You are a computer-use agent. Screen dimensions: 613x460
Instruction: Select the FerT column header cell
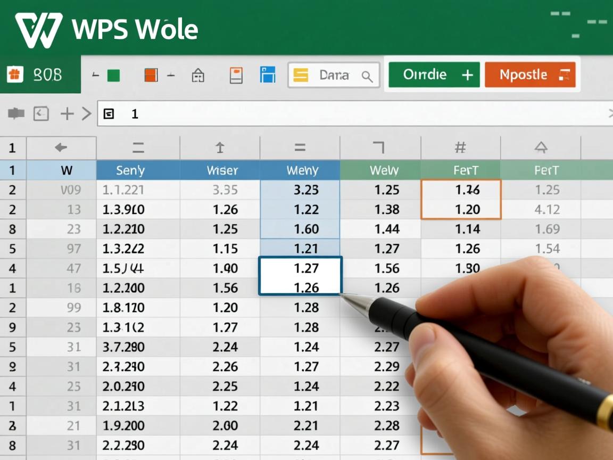[x=466, y=170]
